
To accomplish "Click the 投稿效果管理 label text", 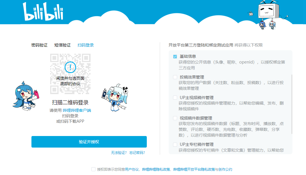I will click(192, 77).
